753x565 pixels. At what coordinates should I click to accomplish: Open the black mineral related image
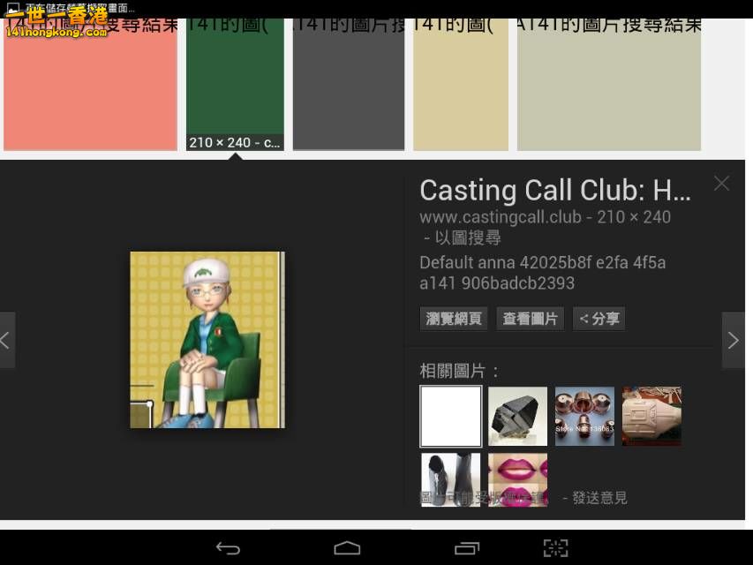coord(517,416)
